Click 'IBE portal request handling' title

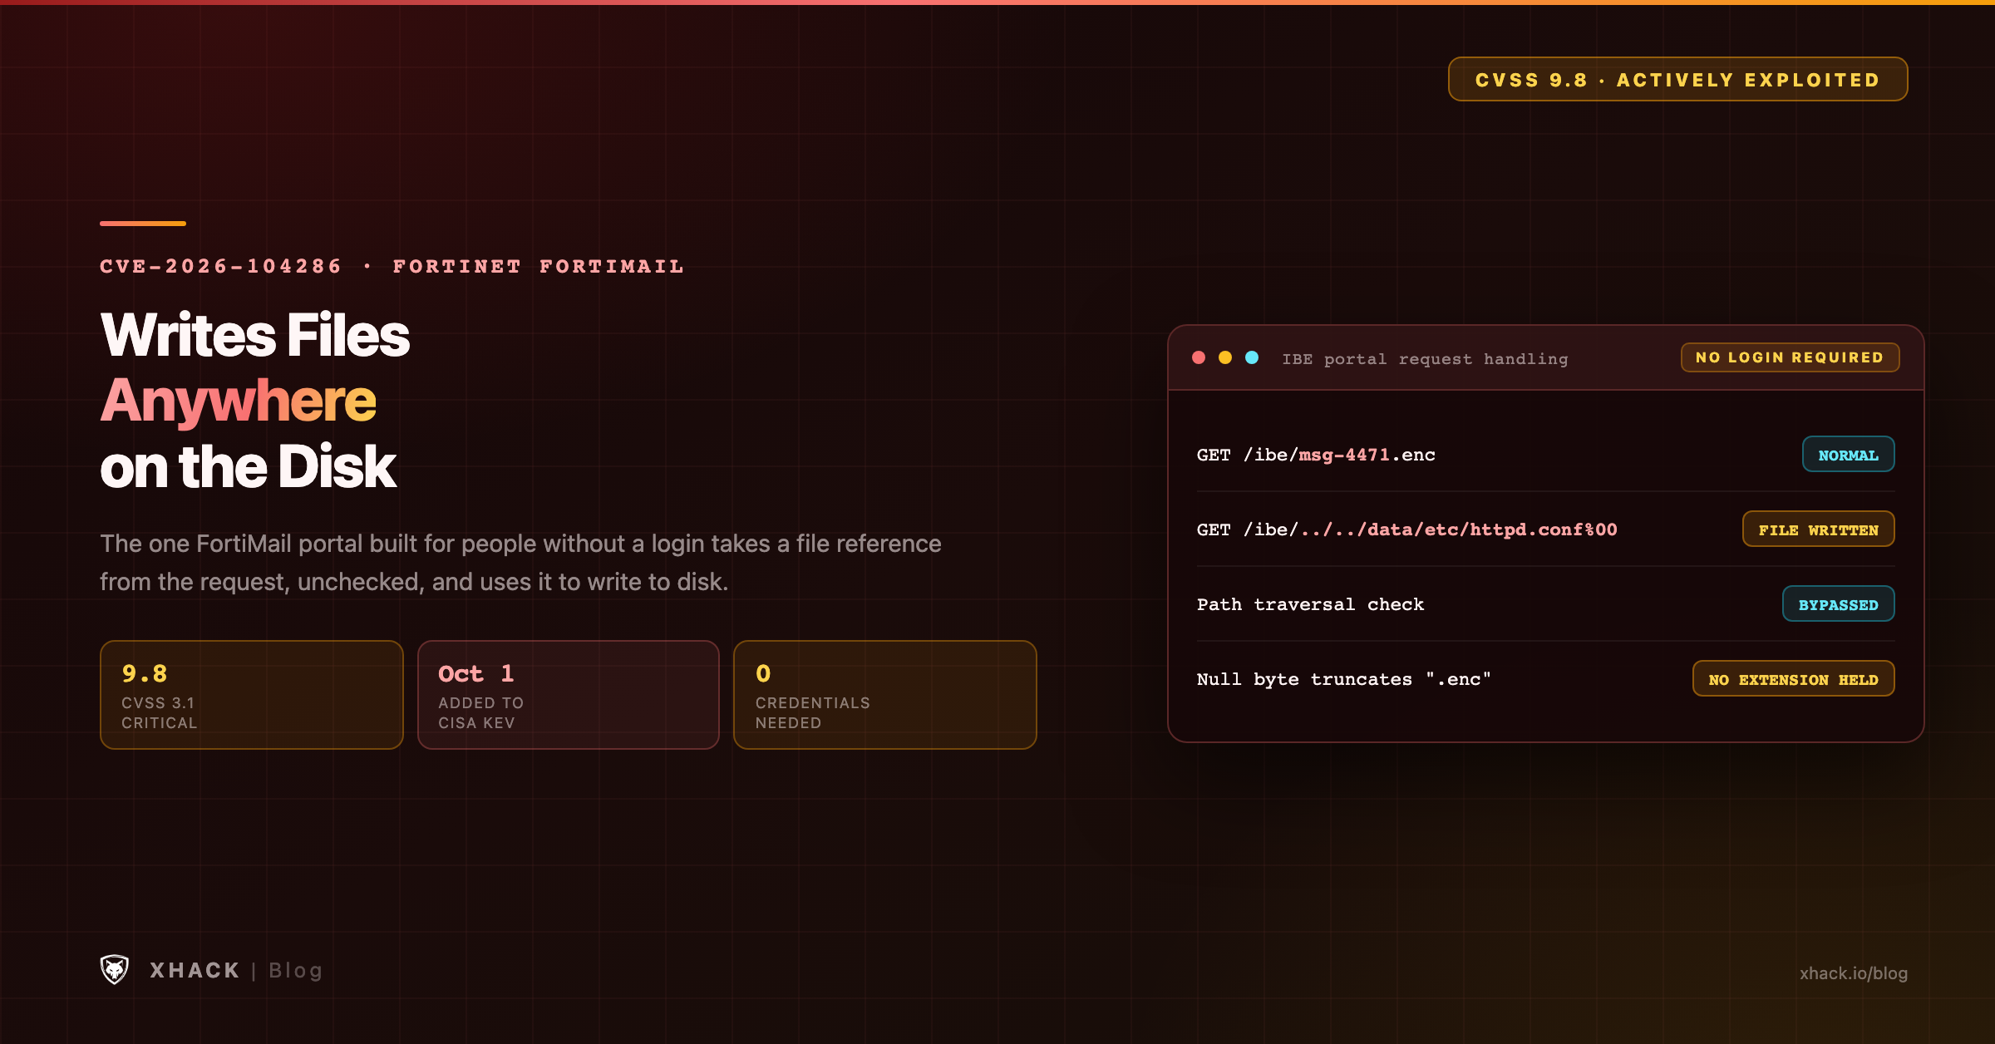(x=1425, y=358)
